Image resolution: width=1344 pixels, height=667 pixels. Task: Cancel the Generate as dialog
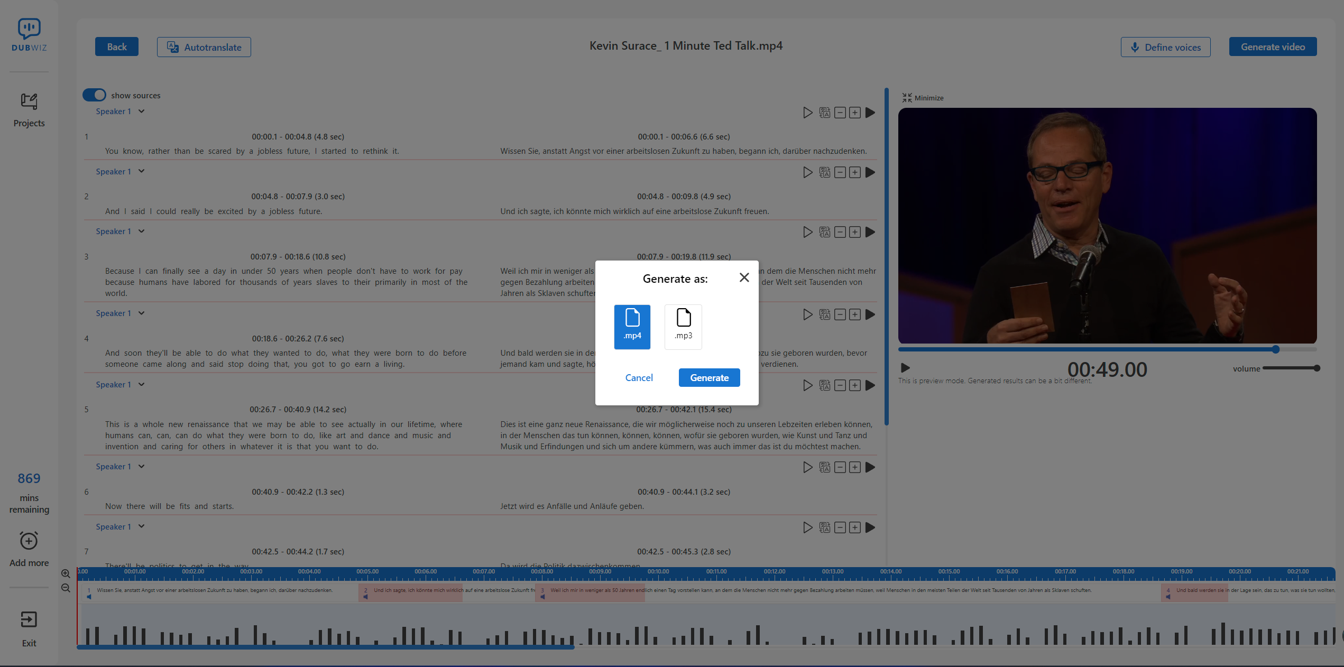point(639,378)
